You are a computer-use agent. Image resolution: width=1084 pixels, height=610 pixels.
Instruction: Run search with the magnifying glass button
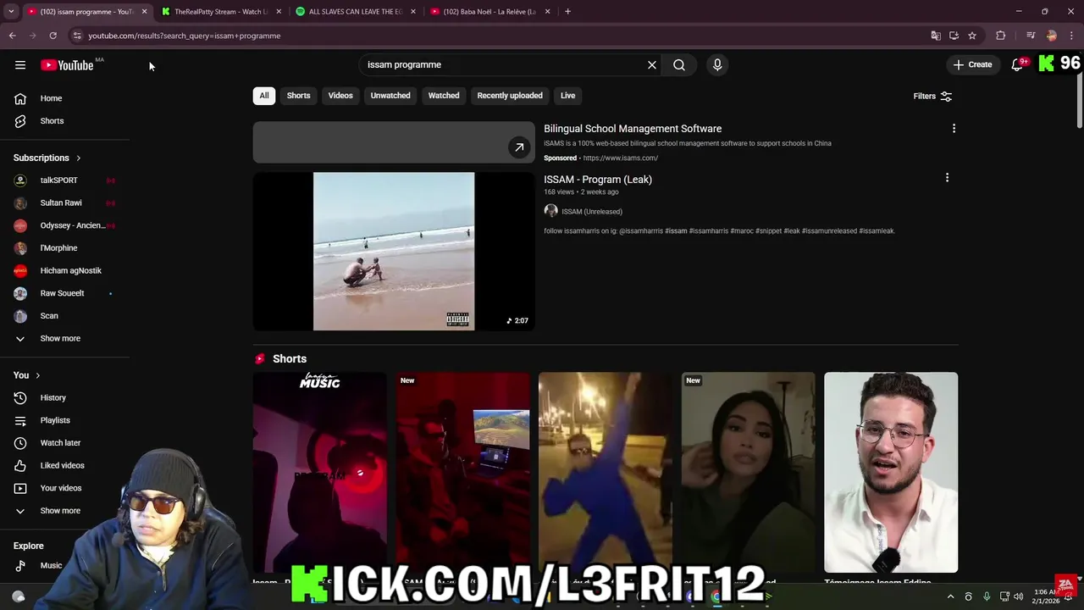coord(679,64)
